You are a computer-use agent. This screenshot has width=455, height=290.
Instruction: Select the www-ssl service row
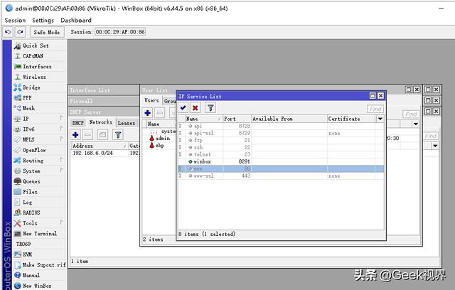[x=281, y=176]
